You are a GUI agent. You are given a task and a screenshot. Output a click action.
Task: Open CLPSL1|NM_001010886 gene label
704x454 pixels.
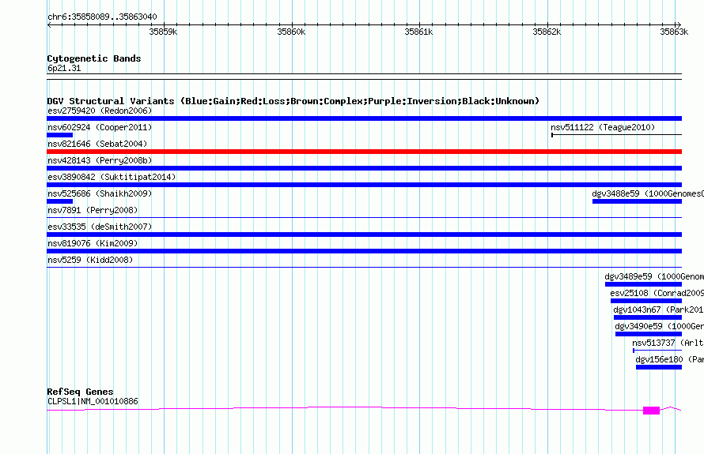click(x=93, y=401)
